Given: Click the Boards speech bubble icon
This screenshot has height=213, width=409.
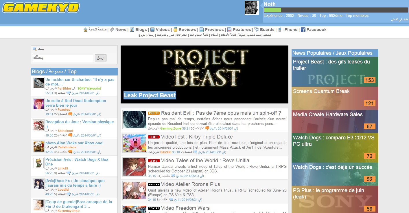Looking at the screenshot, I should [257, 30].
